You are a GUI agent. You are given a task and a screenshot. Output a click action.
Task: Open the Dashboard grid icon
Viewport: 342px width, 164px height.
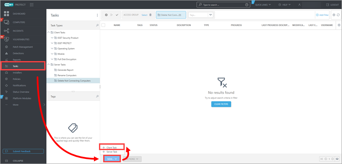pos(7,13)
